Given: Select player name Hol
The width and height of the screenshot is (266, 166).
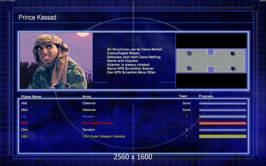Looking at the screenshot, I should pos(24,116).
